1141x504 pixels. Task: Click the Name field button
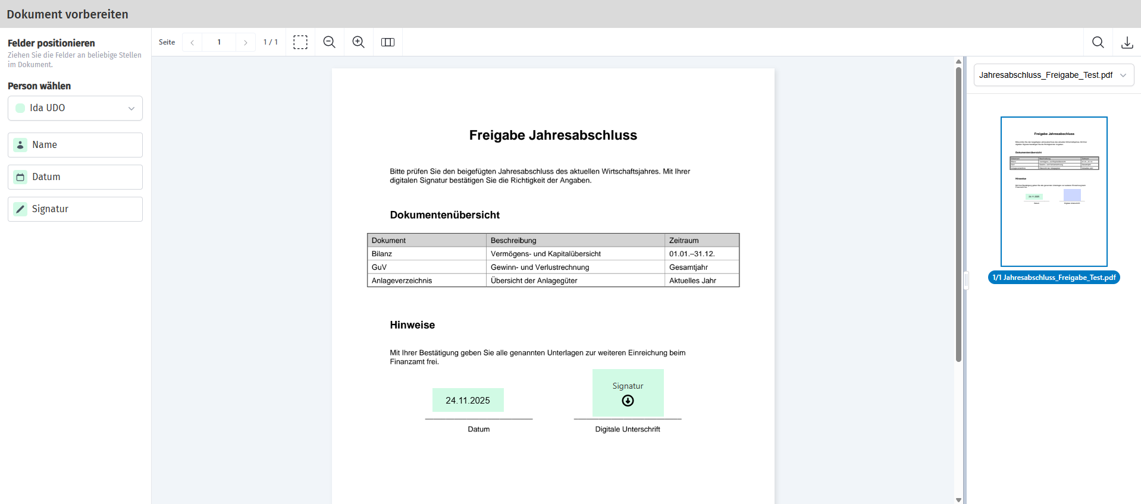75,145
